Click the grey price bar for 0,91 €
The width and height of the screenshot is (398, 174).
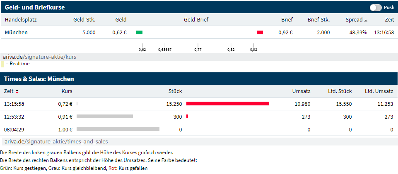tap(105, 117)
